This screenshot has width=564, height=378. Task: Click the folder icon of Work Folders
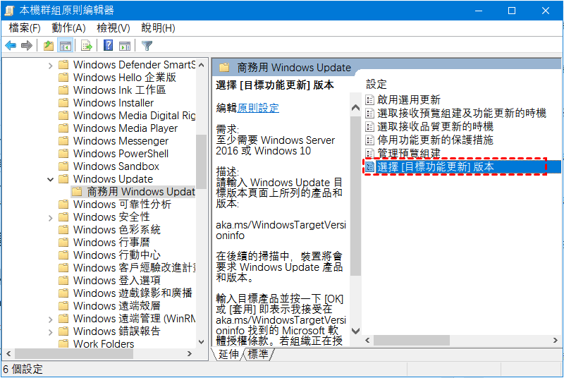pos(63,344)
